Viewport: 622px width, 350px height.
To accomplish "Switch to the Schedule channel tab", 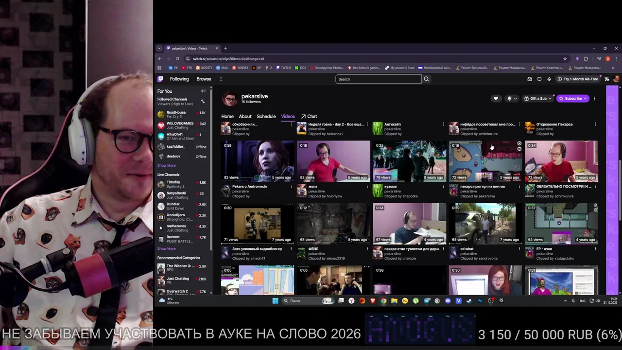I will point(266,116).
